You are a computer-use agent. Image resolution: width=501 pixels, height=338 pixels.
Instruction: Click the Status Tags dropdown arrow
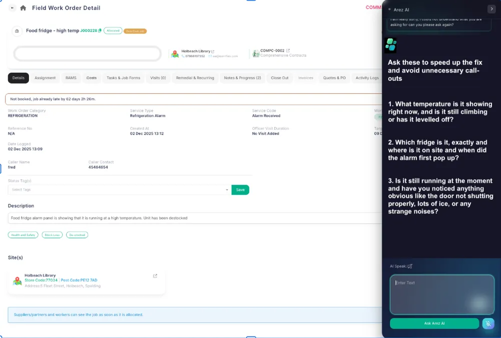(x=227, y=190)
